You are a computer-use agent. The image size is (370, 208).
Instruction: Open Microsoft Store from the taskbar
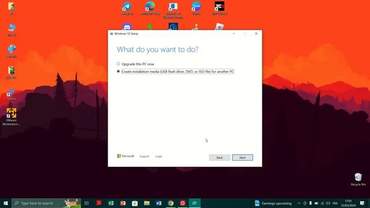point(135,203)
